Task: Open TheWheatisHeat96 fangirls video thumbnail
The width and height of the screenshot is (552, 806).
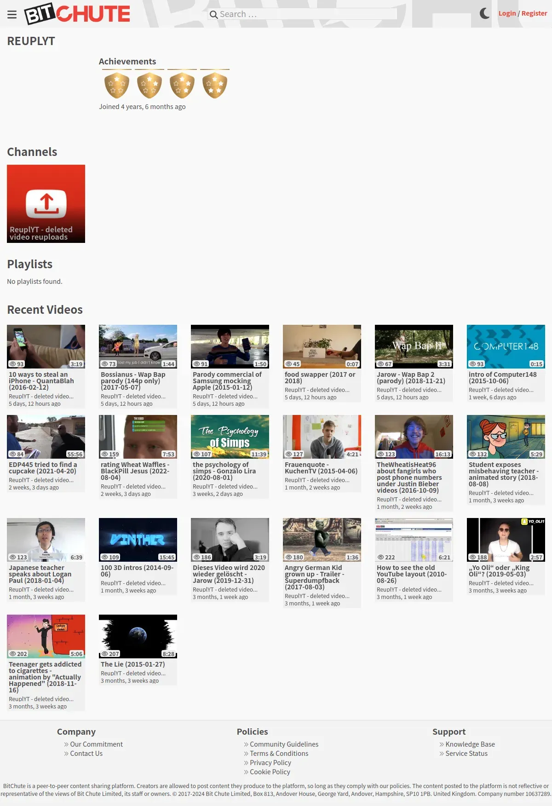Action: [x=414, y=437]
